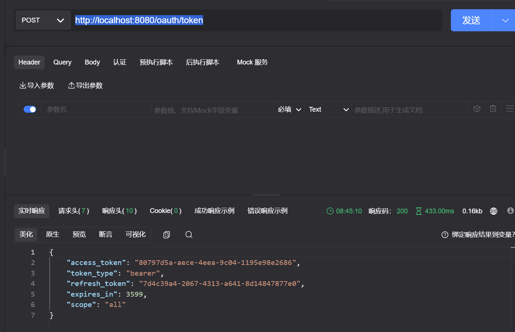Viewport: 515px width, 332px height.
Task: Select the 可视化 visualization view
Action: pos(136,235)
